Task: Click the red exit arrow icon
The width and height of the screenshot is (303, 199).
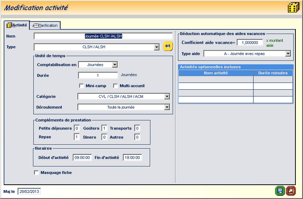Action: tap(291, 191)
